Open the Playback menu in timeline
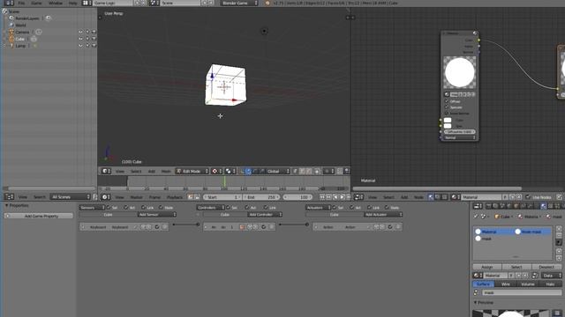Viewport: 565px width, 317px height. tap(175, 197)
